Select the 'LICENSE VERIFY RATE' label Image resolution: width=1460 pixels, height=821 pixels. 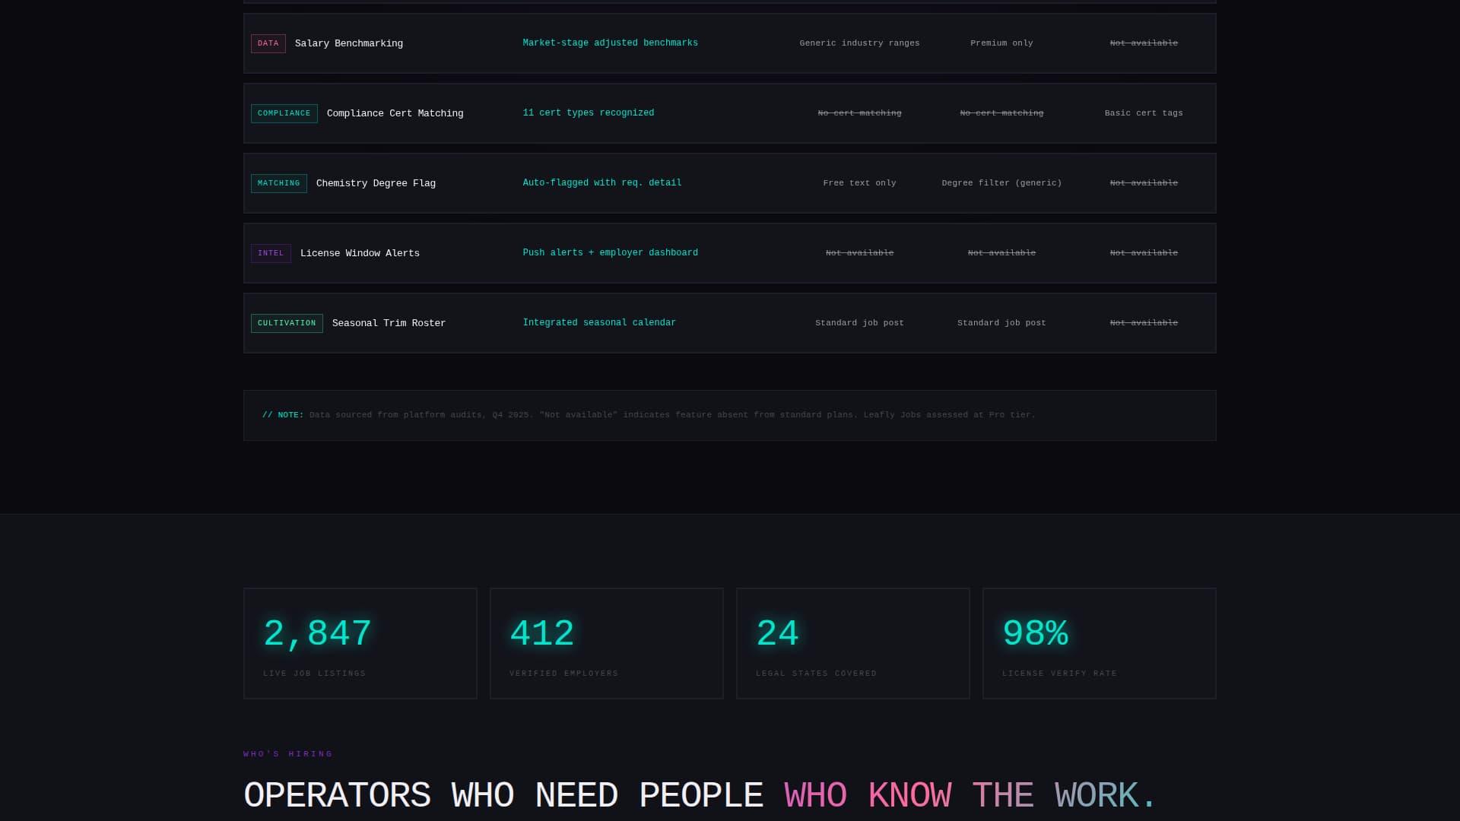[x=1059, y=674]
